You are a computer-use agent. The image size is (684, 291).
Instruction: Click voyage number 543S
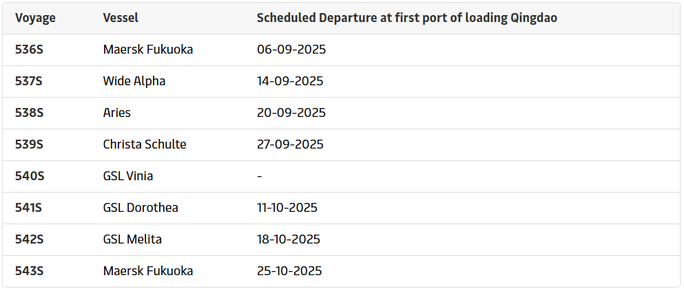click(29, 271)
